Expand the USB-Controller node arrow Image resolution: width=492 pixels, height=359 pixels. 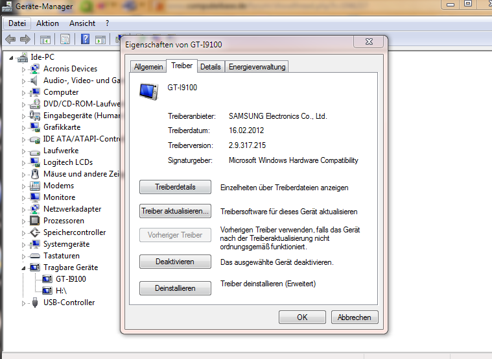tap(23, 303)
